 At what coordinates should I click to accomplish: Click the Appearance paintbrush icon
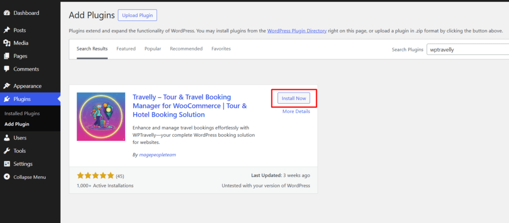(6, 86)
